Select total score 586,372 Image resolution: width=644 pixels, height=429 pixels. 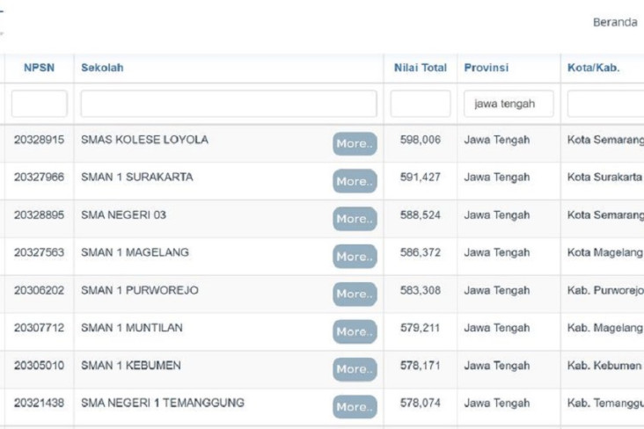click(421, 252)
